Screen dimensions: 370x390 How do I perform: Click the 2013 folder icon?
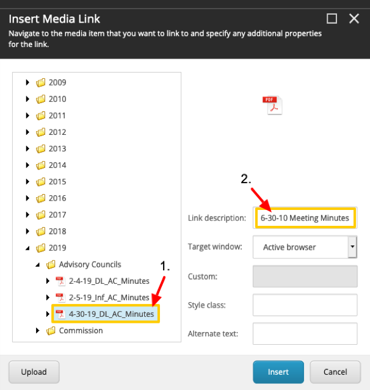tap(41, 149)
